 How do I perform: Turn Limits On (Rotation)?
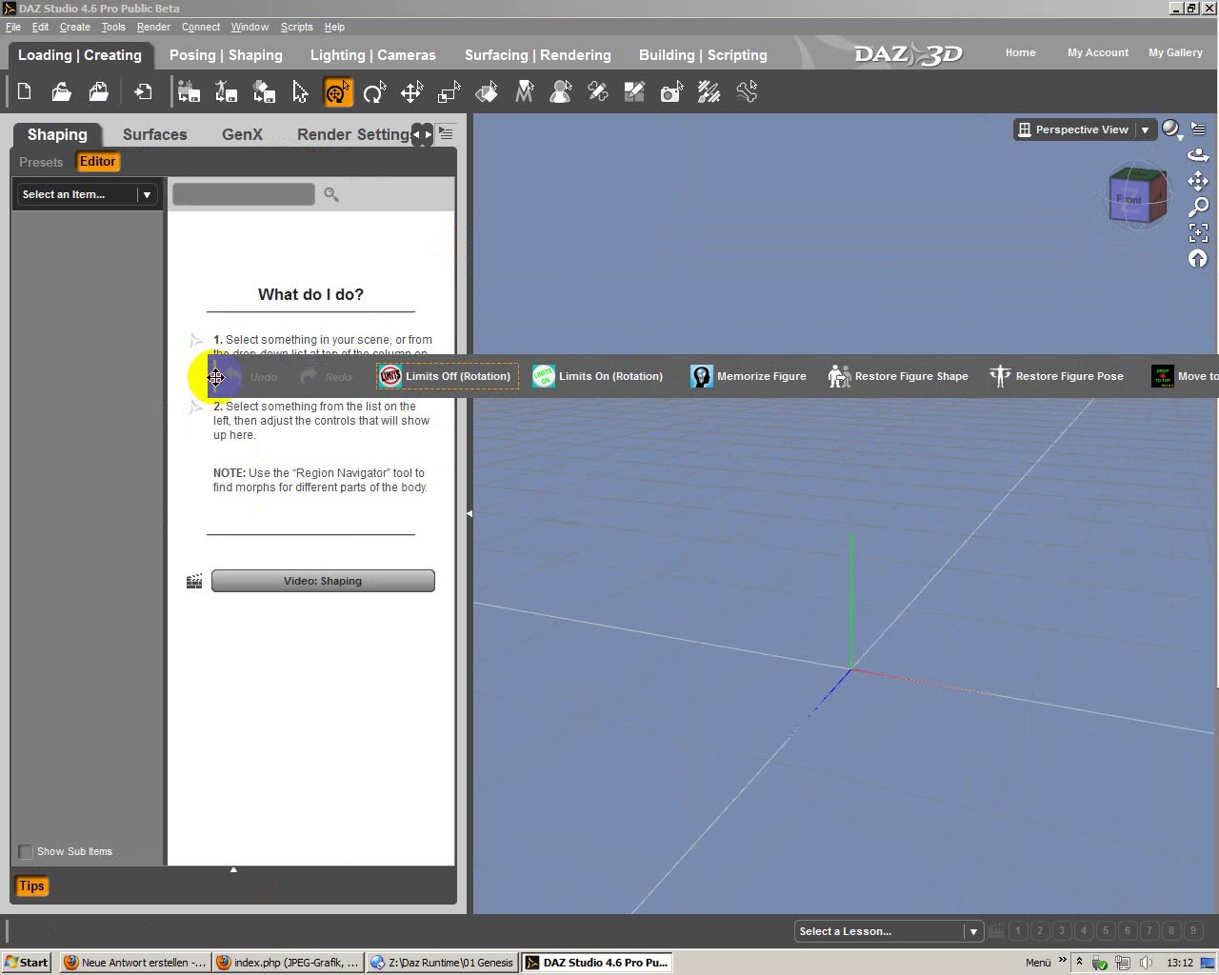tap(598, 376)
